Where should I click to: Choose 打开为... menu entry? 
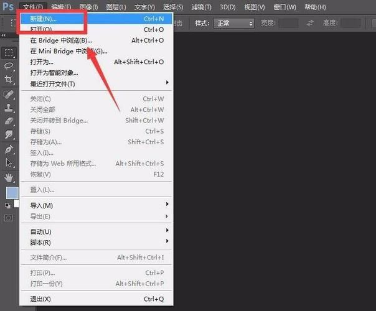click(96, 62)
